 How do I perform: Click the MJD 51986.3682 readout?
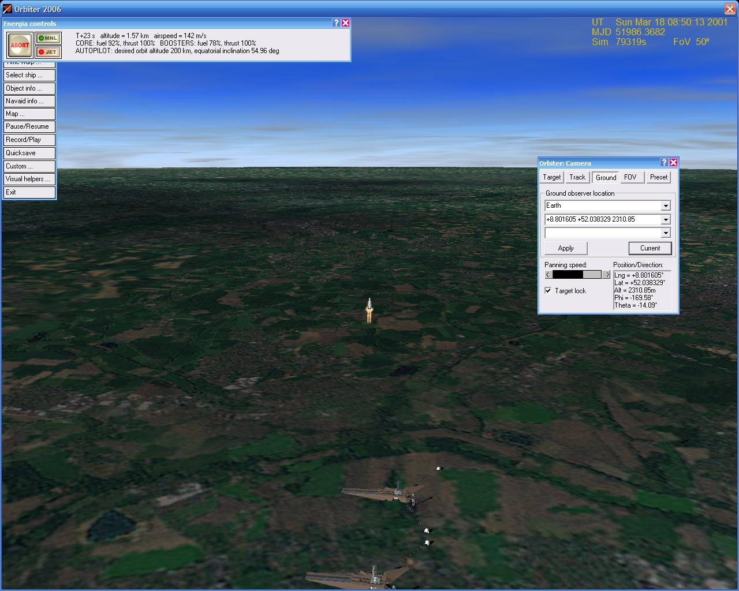click(629, 32)
